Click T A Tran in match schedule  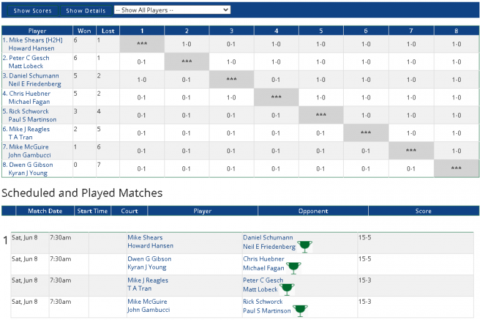[x=139, y=289]
